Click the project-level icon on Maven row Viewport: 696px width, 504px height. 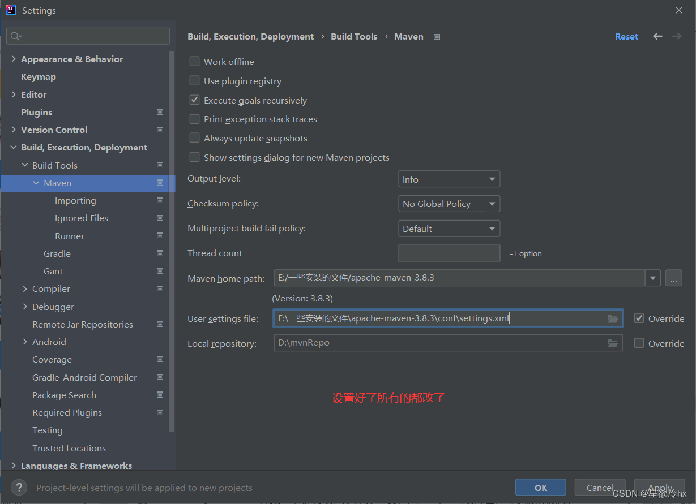(160, 183)
